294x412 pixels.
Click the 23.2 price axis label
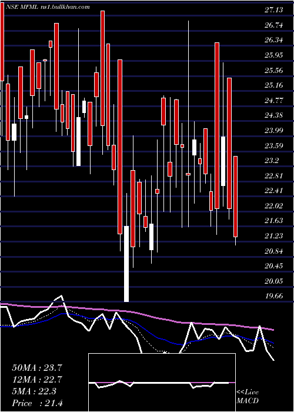272,161
